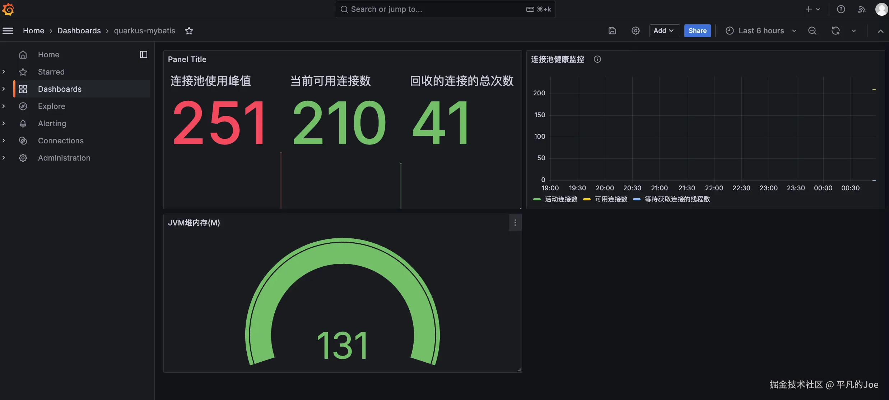Screen dimensions: 889x400
Task: Go to Administration in the sidebar
Action: 64,158
